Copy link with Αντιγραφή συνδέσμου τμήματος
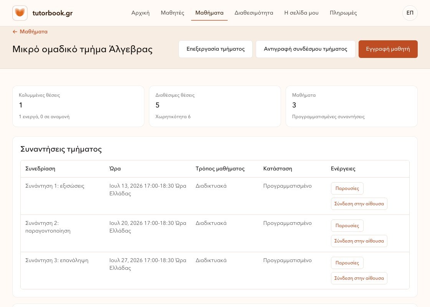The width and height of the screenshot is (430, 307). point(306,49)
